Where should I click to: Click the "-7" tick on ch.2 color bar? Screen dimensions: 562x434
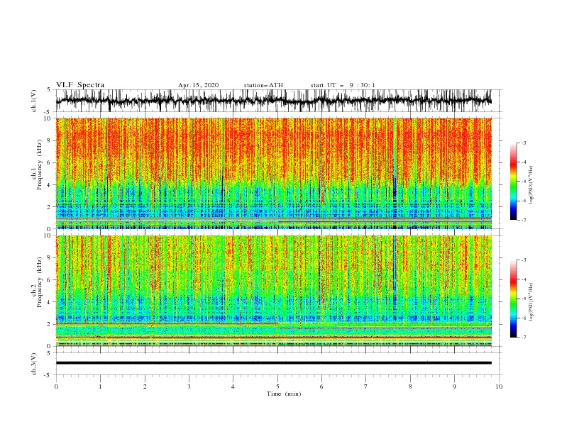[x=524, y=338]
